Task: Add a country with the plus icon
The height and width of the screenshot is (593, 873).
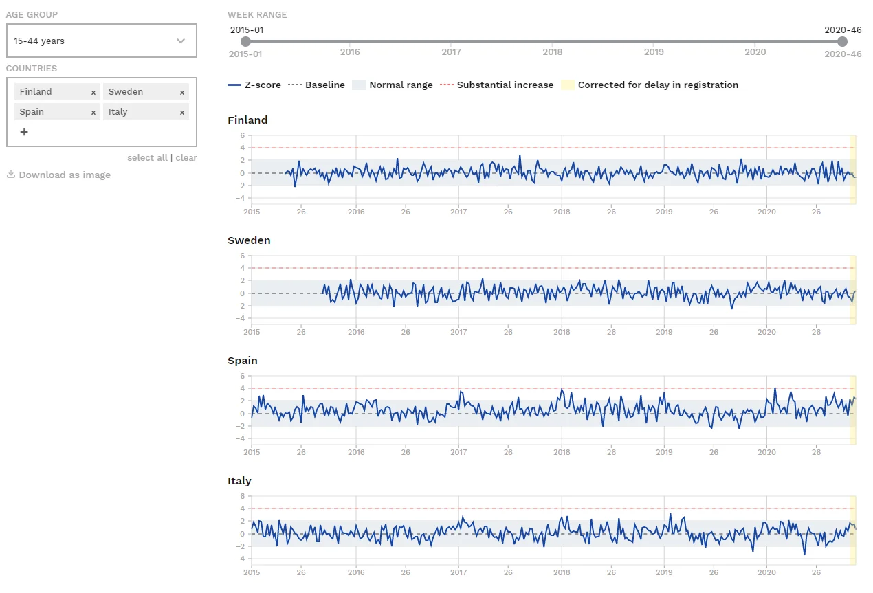Action: coord(24,132)
